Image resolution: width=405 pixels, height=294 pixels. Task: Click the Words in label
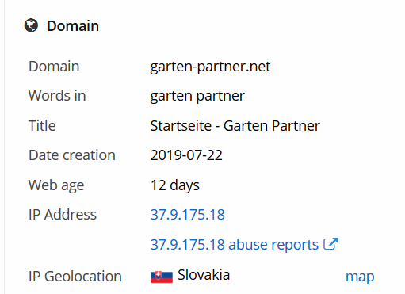(x=57, y=96)
